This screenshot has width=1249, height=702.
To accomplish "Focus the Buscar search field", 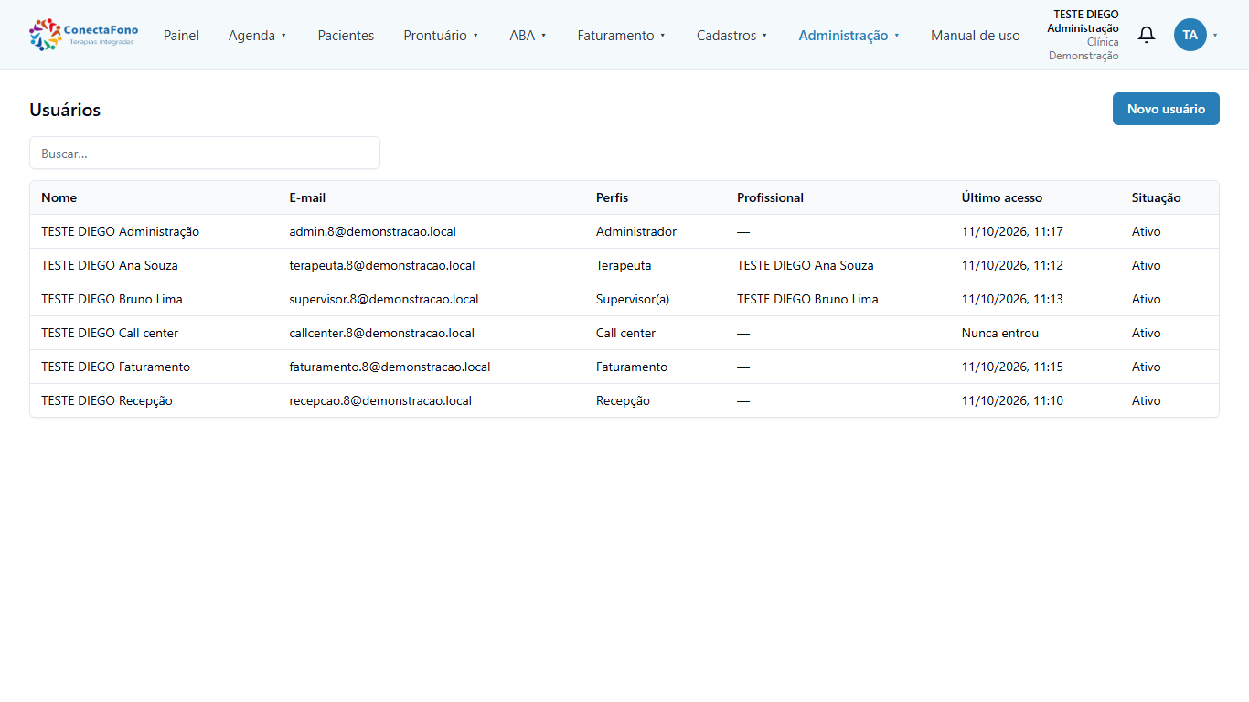I will (205, 154).
